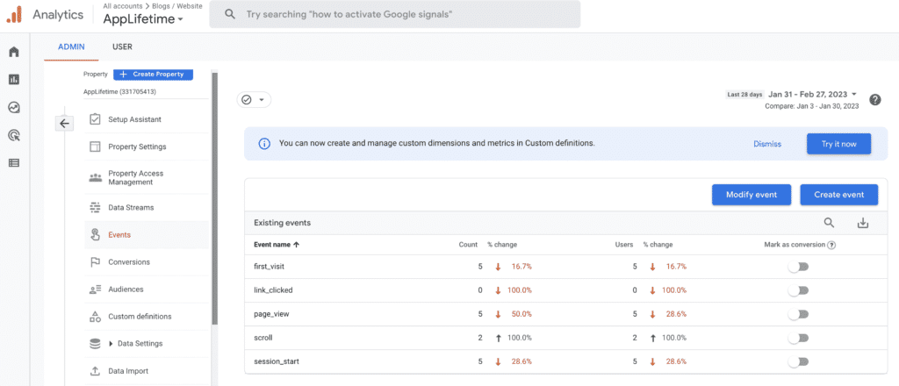Click the Analytics search field
899x386 pixels.
pos(394,14)
